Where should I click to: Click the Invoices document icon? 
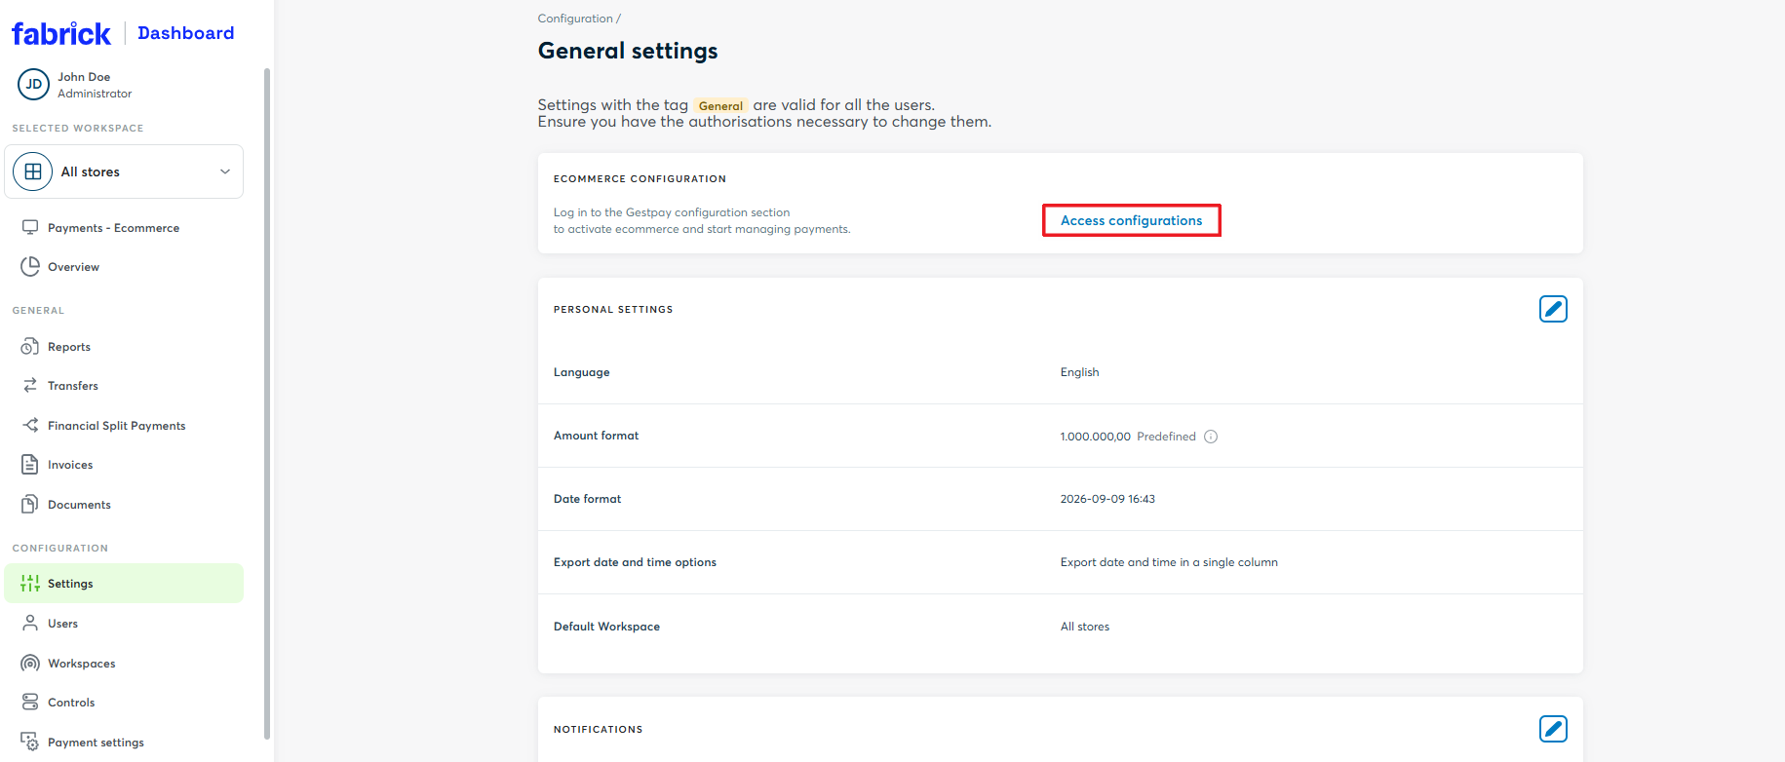(30, 465)
